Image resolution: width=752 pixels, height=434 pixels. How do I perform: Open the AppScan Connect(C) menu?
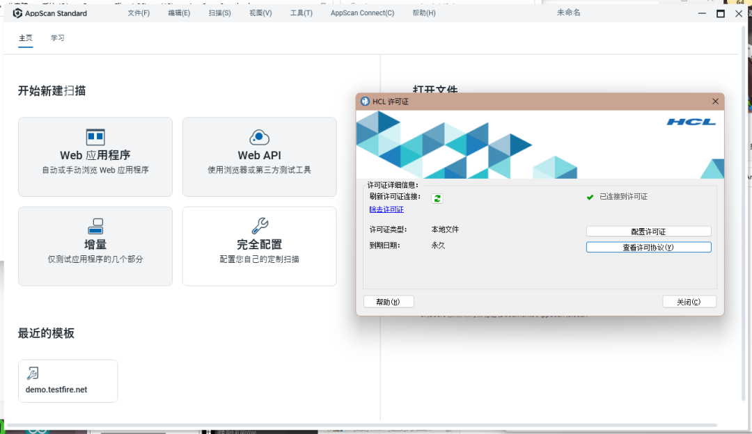tap(362, 13)
